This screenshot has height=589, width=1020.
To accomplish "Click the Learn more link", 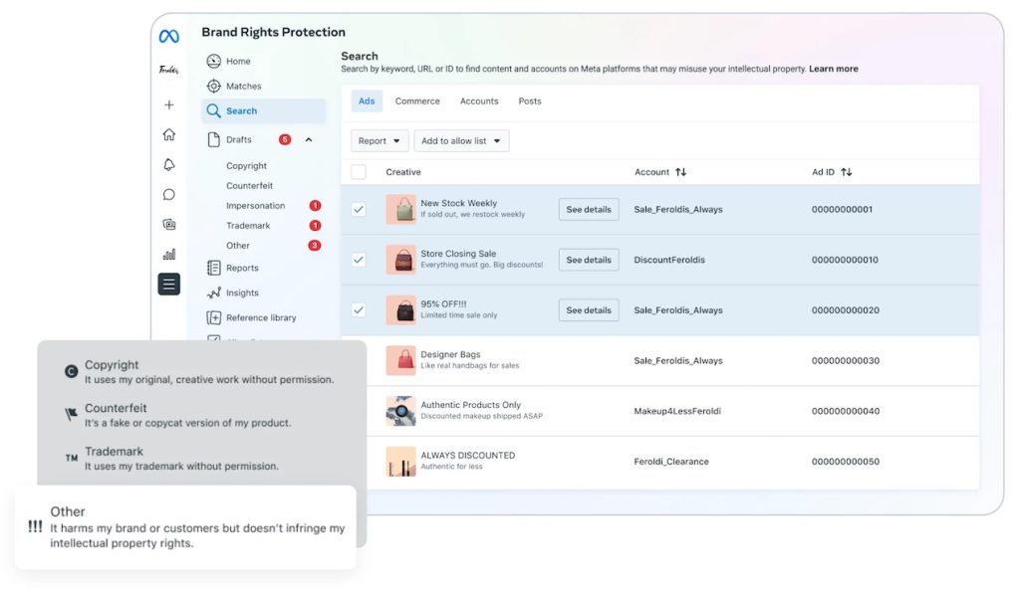I will tap(833, 70).
